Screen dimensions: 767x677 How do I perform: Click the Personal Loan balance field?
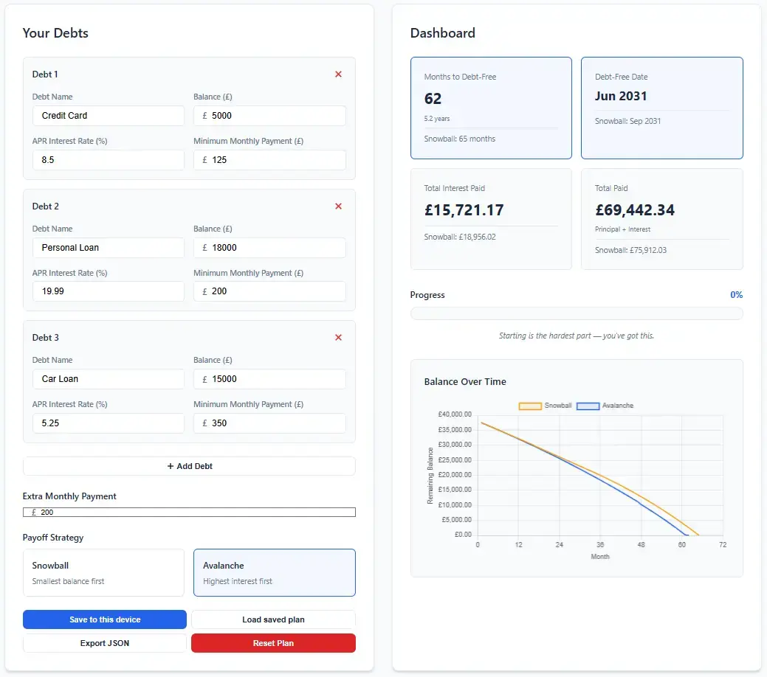point(269,248)
